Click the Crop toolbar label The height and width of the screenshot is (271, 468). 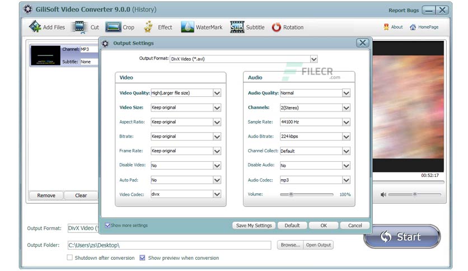(128, 27)
